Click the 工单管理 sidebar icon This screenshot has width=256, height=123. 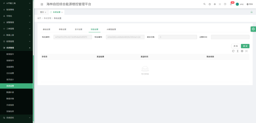[4, 29]
